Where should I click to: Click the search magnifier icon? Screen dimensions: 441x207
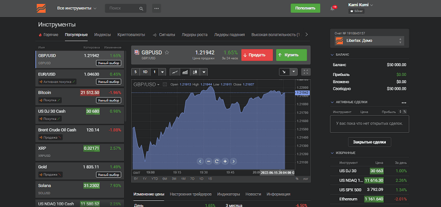141,8
